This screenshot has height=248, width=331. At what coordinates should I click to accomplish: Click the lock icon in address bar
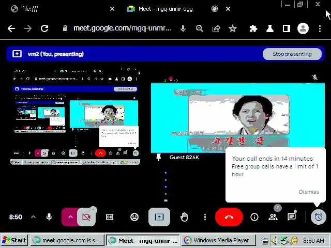pos(65,28)
